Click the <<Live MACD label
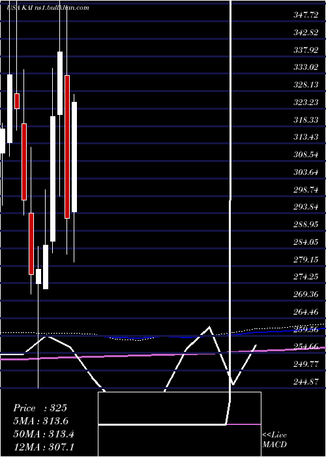Image resolution: width=326 pixels, height=457 pixels. point(274,440)
